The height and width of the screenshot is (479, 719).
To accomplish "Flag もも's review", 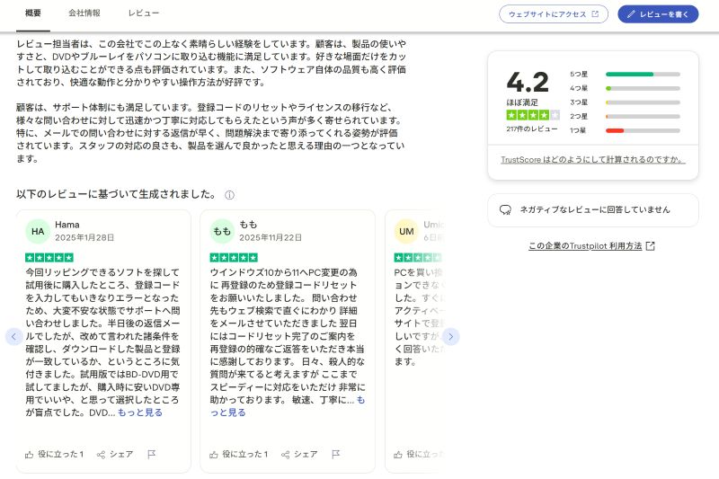I will (x=335, y=454).
